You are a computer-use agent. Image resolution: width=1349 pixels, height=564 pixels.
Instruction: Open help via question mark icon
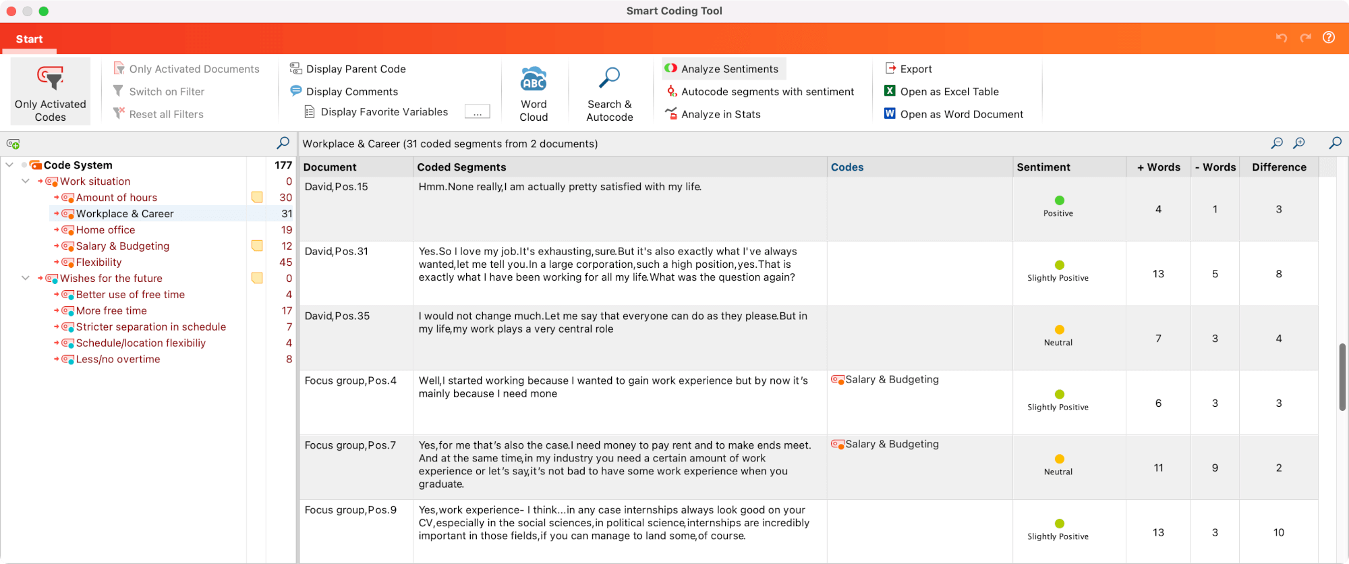1329,38
